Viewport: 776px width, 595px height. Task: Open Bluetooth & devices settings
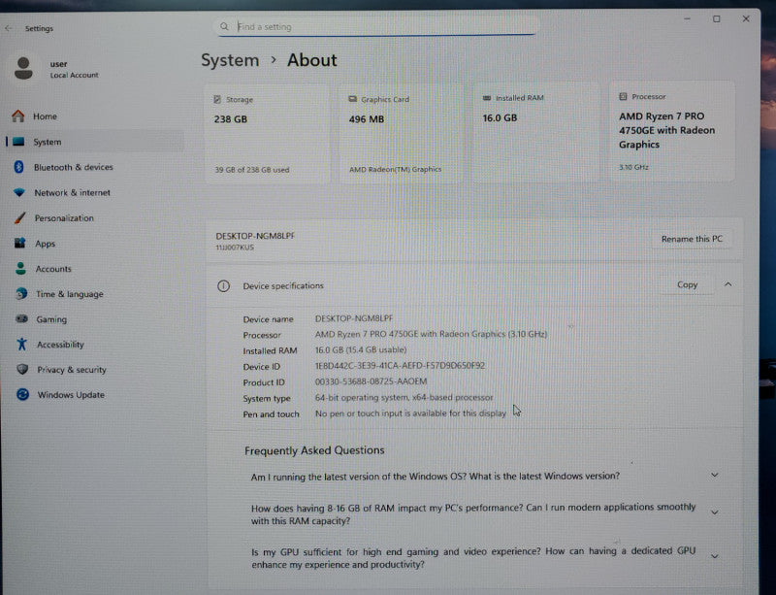click(94, 167)
